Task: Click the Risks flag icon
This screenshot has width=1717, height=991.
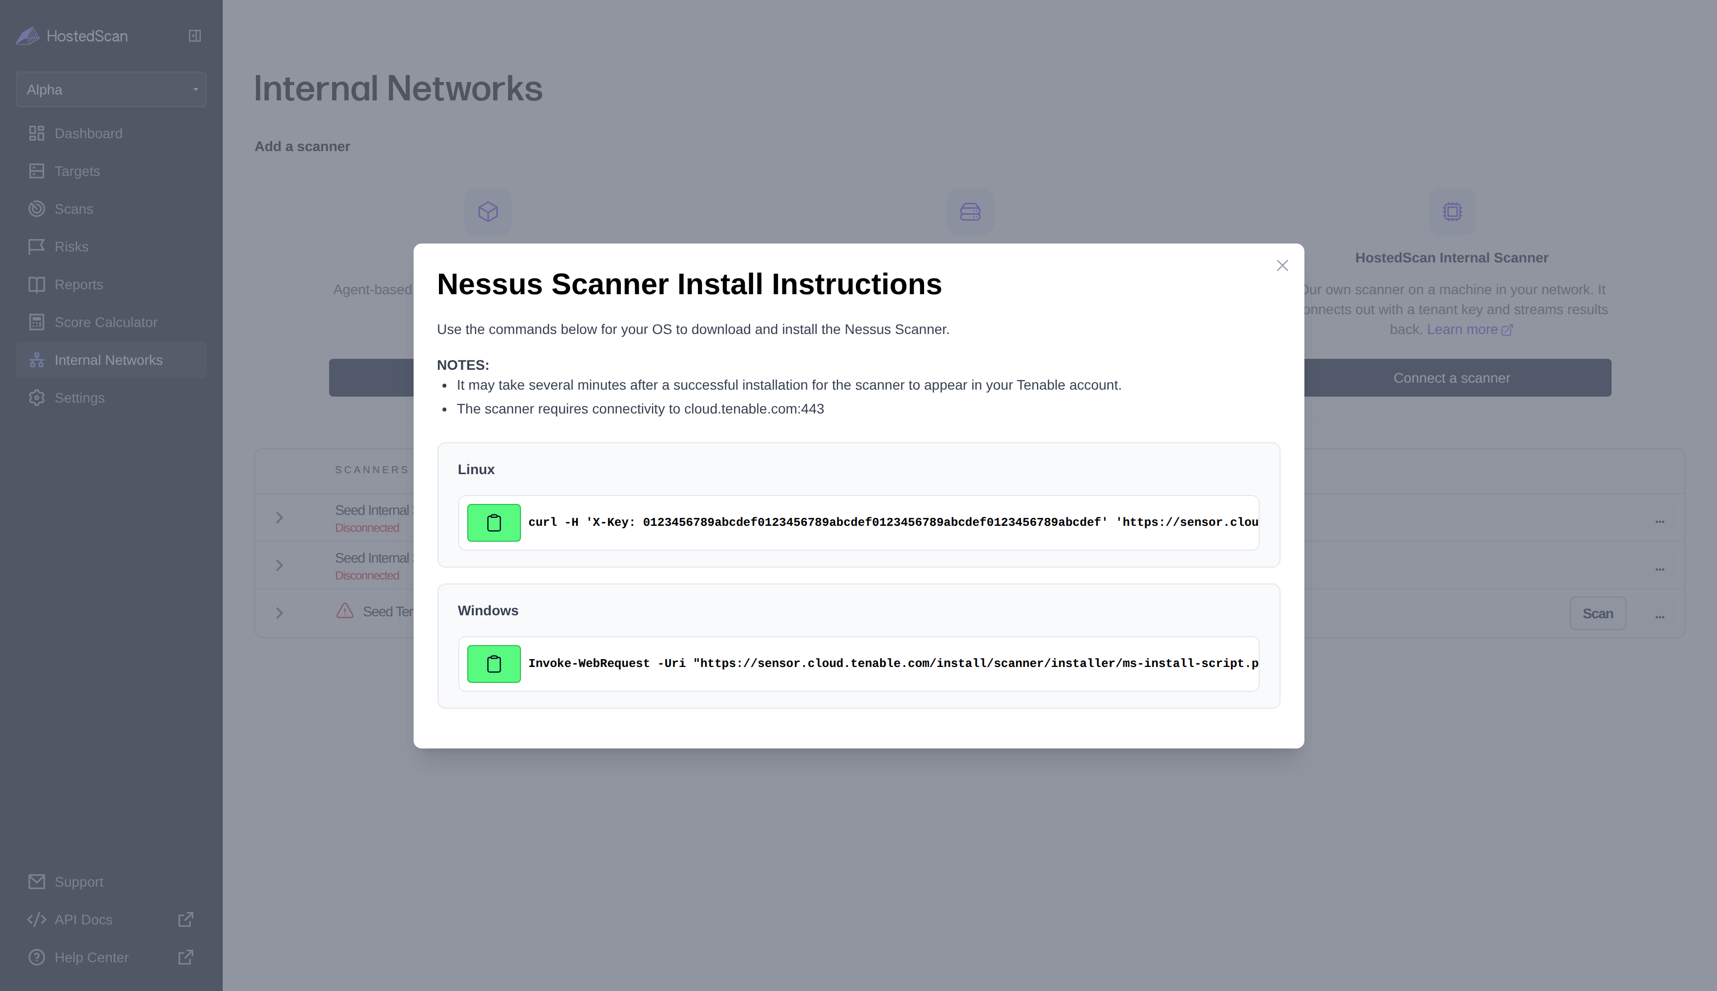Action: [37, 247]
